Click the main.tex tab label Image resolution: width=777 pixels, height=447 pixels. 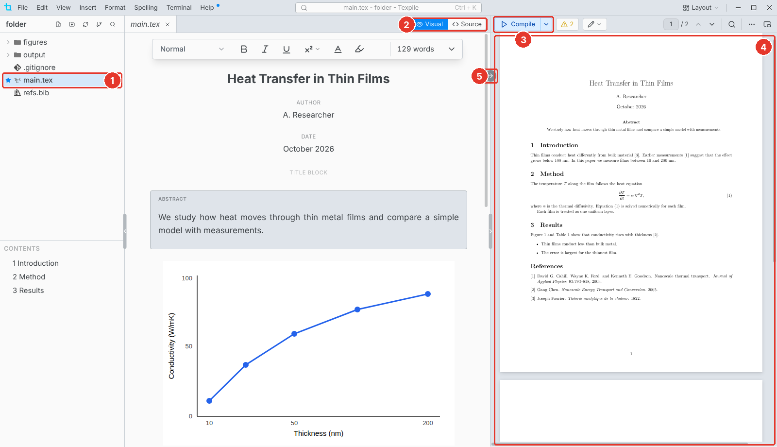click(145, 24)
